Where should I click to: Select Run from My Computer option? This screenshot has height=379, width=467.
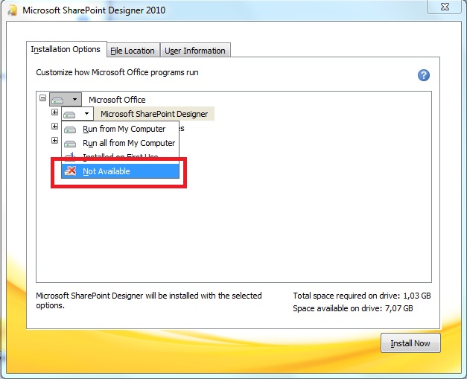[121, 130]
